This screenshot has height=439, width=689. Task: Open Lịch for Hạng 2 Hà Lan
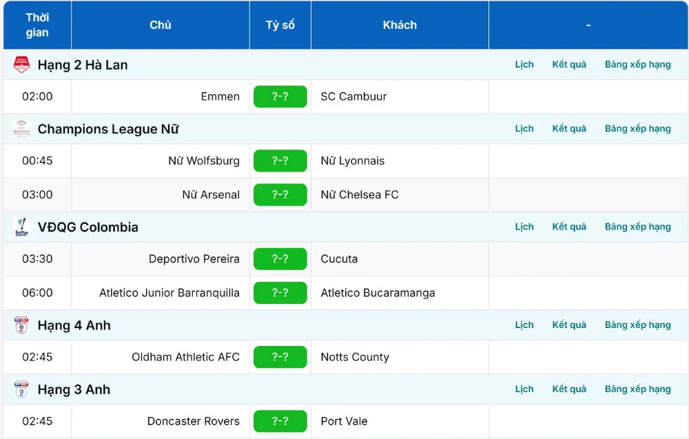point(524,65)
